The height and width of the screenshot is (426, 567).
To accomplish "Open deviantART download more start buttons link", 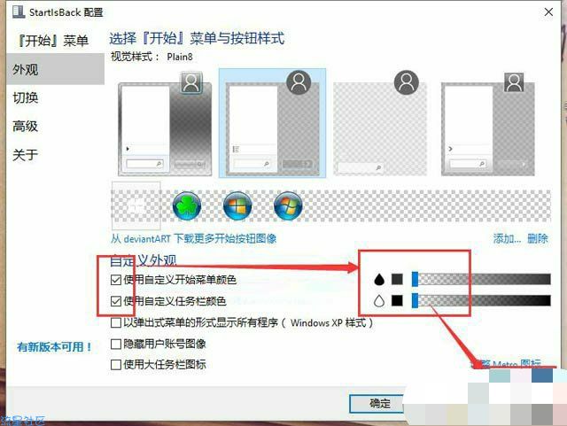I will click(x=193, y=238).
